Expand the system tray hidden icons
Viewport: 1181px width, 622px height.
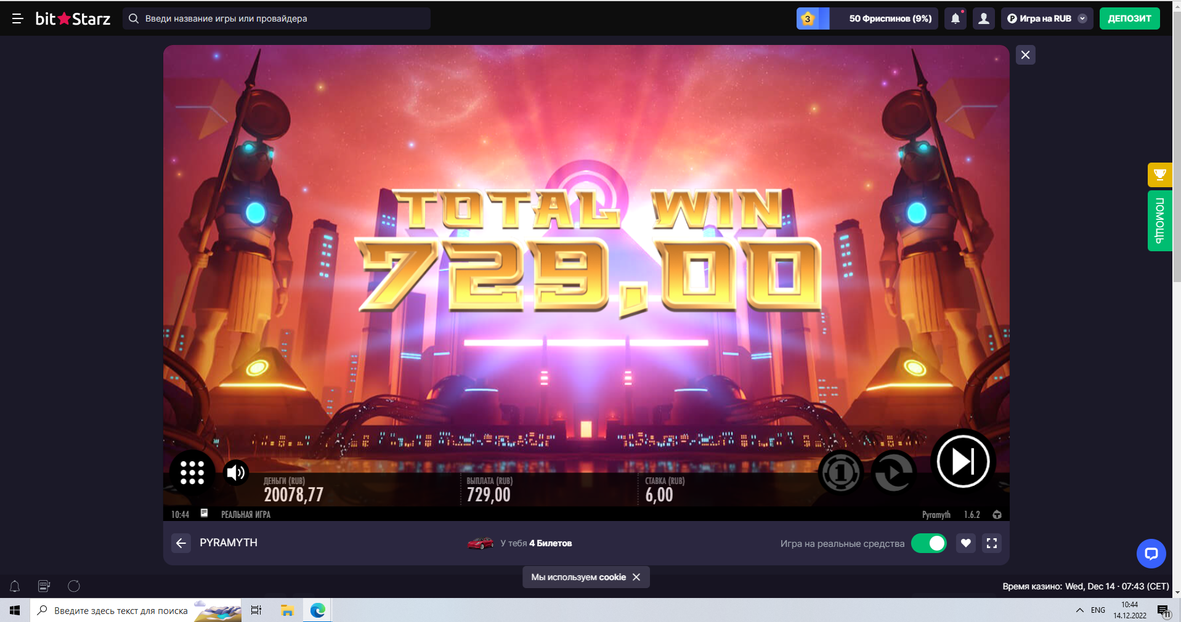tap(1079, 610)
